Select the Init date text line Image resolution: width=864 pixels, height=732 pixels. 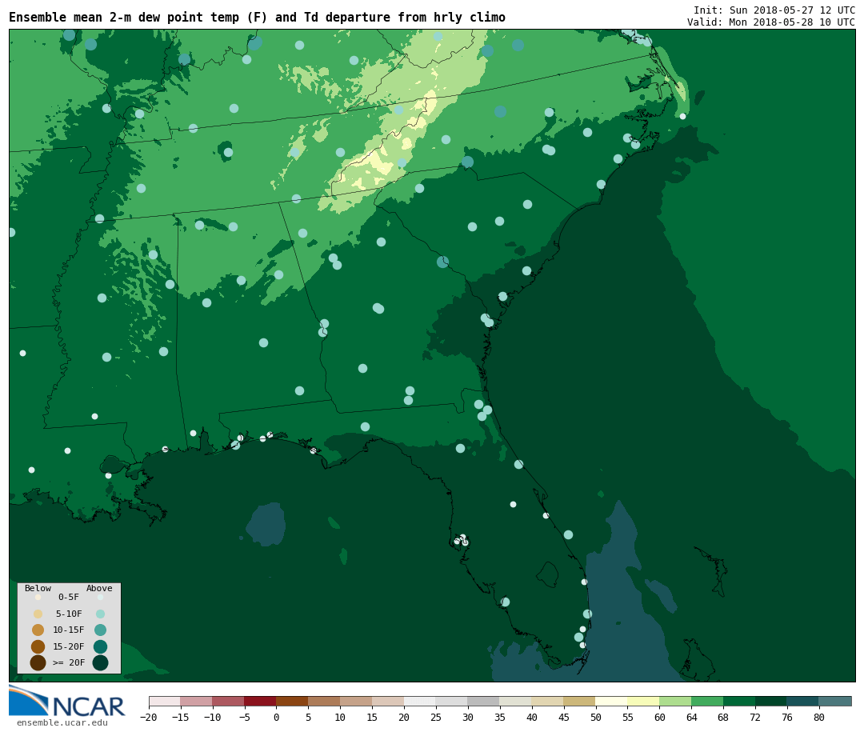[774, 10]
